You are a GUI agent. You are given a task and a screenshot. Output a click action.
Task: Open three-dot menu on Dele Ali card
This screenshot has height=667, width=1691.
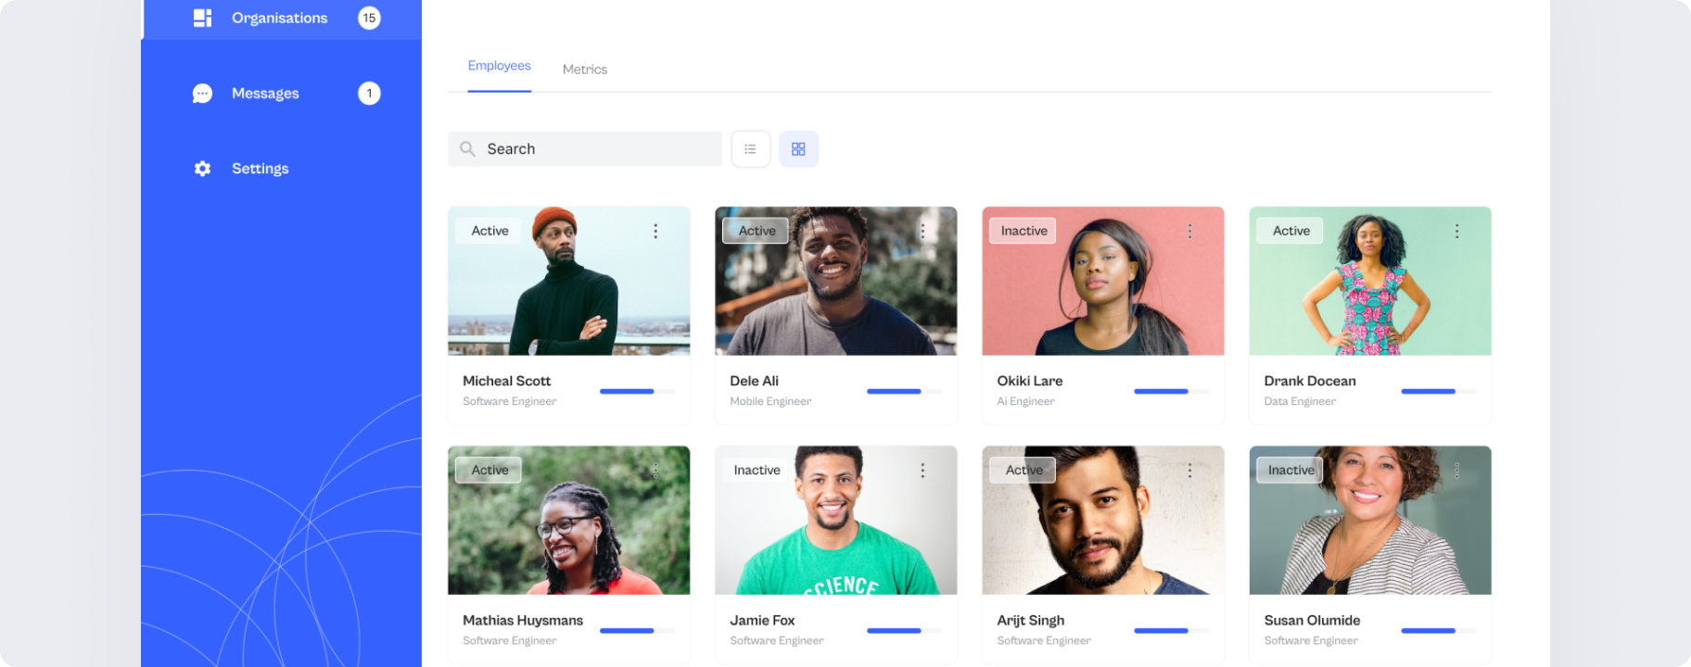[922, 232]
